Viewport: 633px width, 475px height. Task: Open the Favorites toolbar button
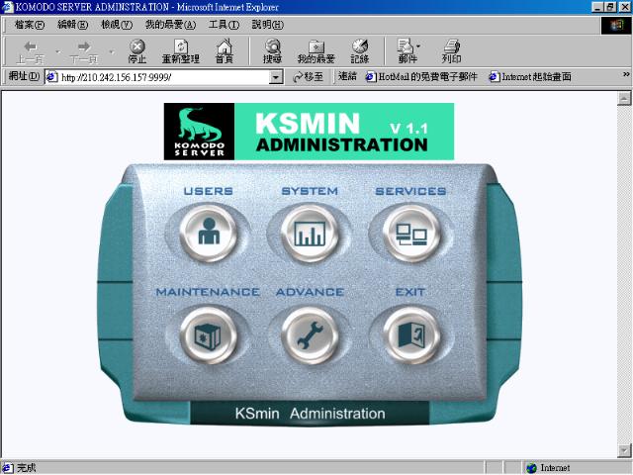(316, 51)
